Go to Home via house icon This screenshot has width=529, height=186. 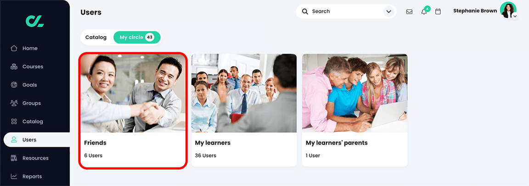pyautogui.click(x=14, y=48)
